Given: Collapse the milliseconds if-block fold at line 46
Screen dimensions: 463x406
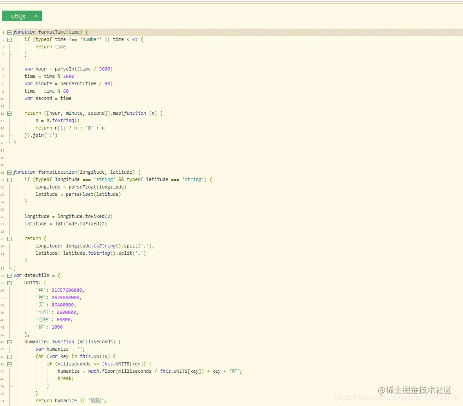Looking at the screenshot, I should 10,365.
